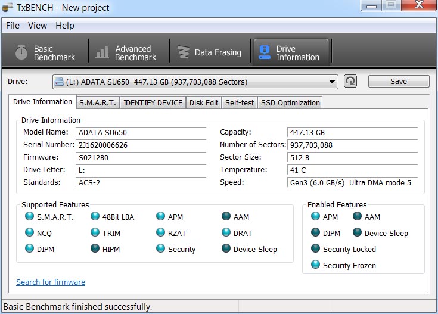Click the Data Erasing eraser icon
Screen dimensions: 438x314
[x=184, y=52]
